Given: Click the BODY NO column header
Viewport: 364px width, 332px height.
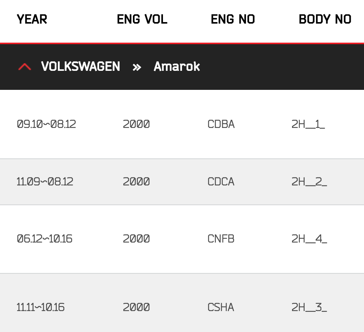Looking at the screenshot, I should [325, 19].
